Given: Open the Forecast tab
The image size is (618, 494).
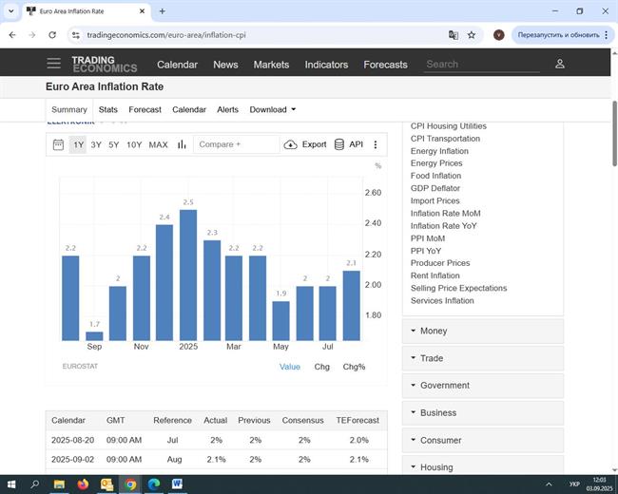Looking at the screenshot, I should click(x=145, y=109).
